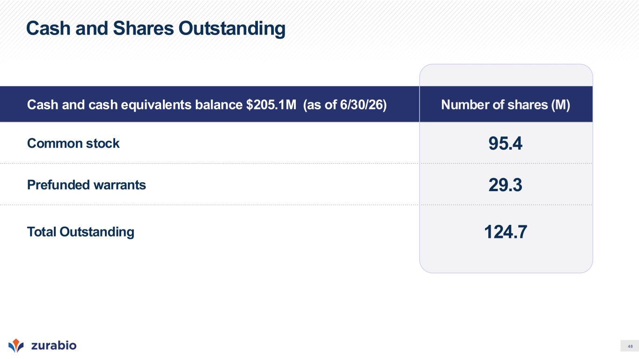Click the (as of 6/30/26) date text

pos(345,105)
